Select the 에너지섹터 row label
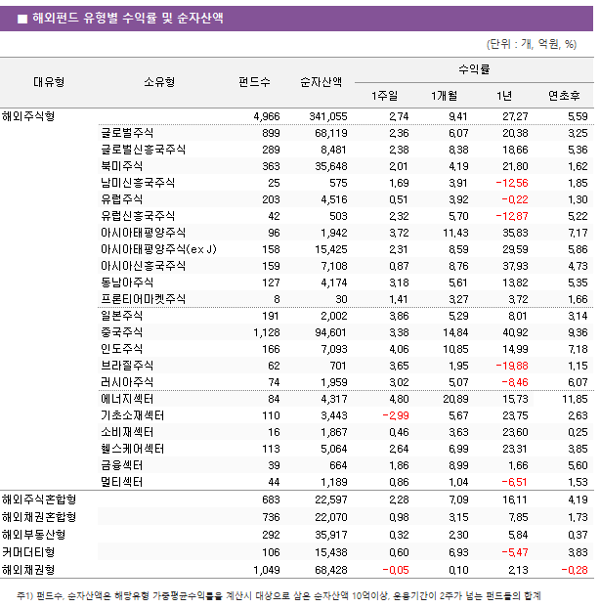The width and height of the screenshot is (600, 608). (127, 399)
